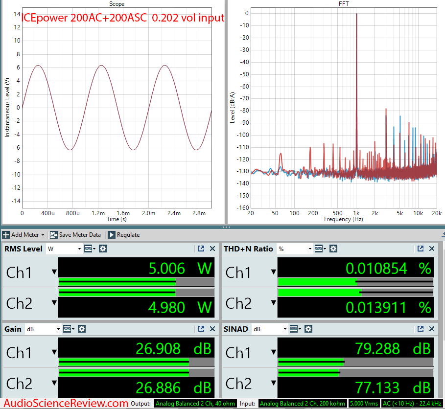
Task: Open the SINAD unit dropdown (dB)
Action: [270, 329]
